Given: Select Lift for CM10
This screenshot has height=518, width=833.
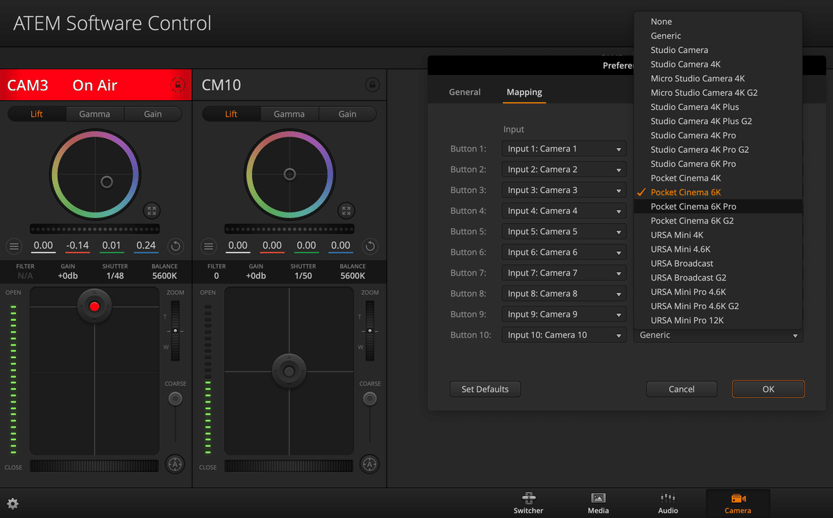Looking at the screenshot, I should pyautogui.click(x=231, y=114).
